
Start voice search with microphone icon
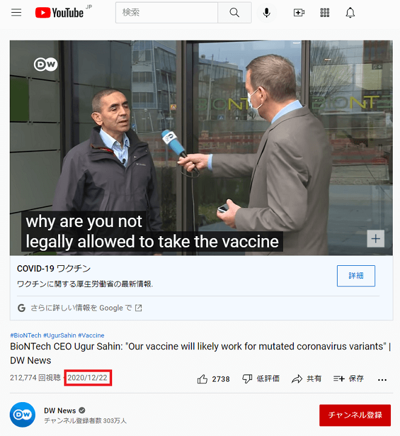point(267,13)
